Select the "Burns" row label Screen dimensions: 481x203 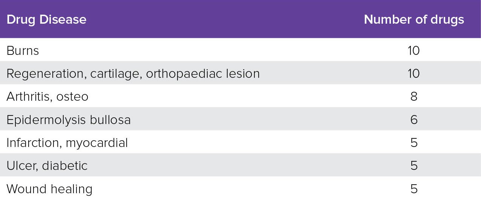click(x=23, y=51)
